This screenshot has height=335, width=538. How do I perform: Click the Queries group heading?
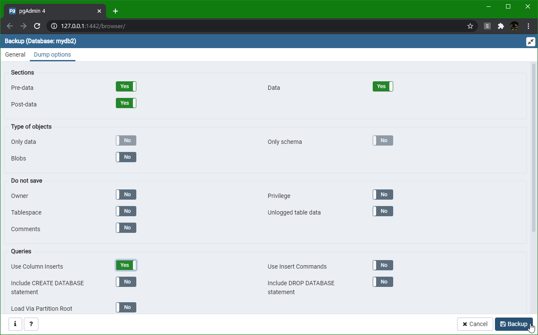[x=21, y=251]
